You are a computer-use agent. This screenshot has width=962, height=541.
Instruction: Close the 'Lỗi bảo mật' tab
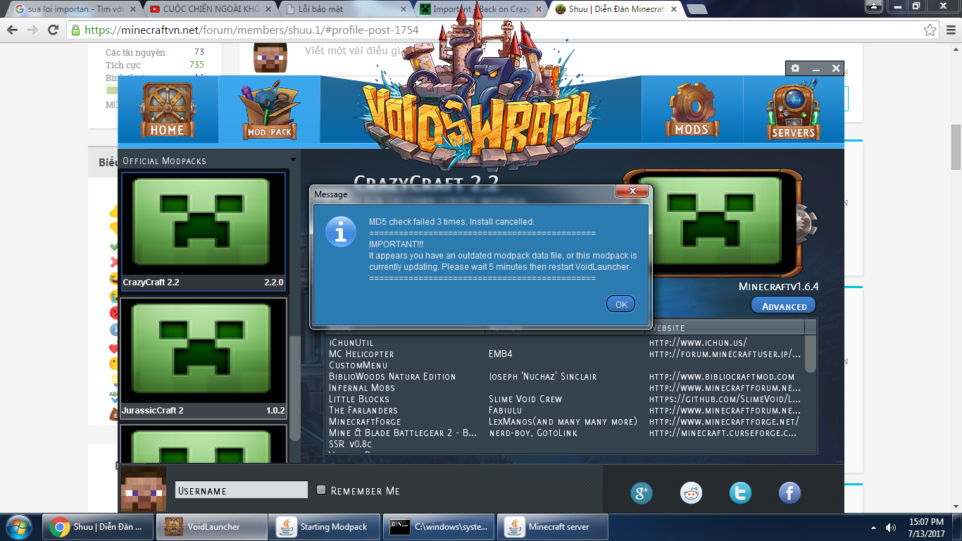[404, 9]
